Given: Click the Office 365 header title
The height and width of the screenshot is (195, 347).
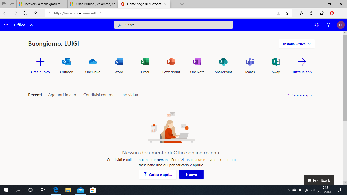Looking at the screenshot, I should click(24, 25).
